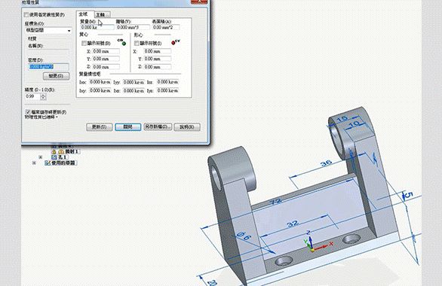442x286 pixels.
Task: Click the used sketches icon in tree
Action: pyautogui.click(x=48, y=163)
